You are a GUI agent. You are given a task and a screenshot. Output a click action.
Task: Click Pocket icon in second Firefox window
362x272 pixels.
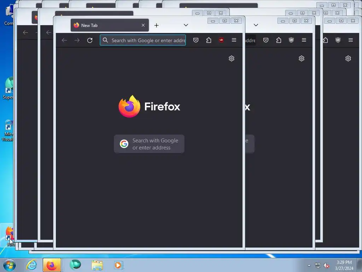click(266, 40)
